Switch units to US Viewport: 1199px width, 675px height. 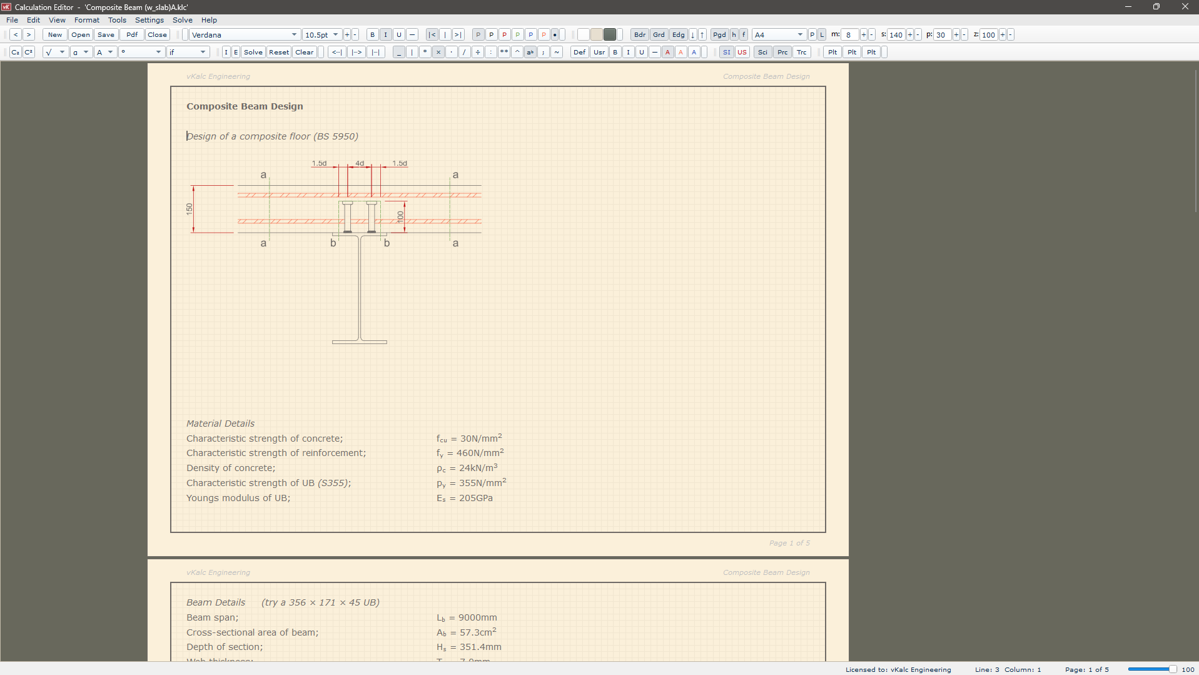point(742,53)
